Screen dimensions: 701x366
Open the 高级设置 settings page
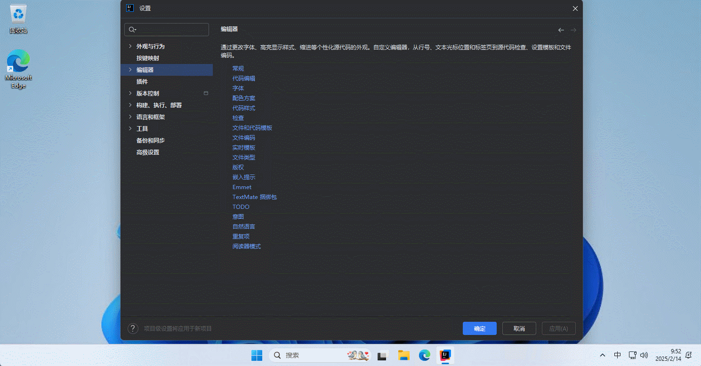click(148, 152)
